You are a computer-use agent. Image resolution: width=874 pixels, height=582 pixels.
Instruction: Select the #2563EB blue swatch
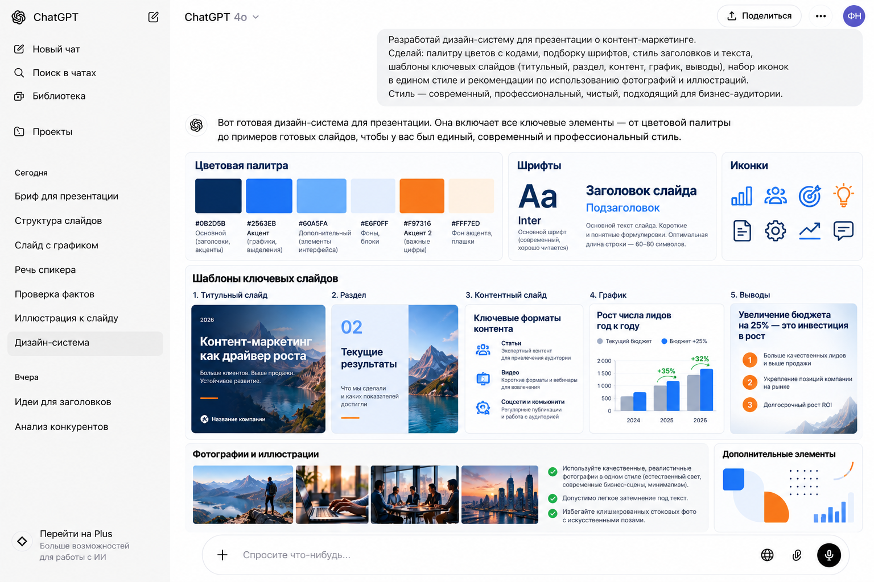pos(269,196)
